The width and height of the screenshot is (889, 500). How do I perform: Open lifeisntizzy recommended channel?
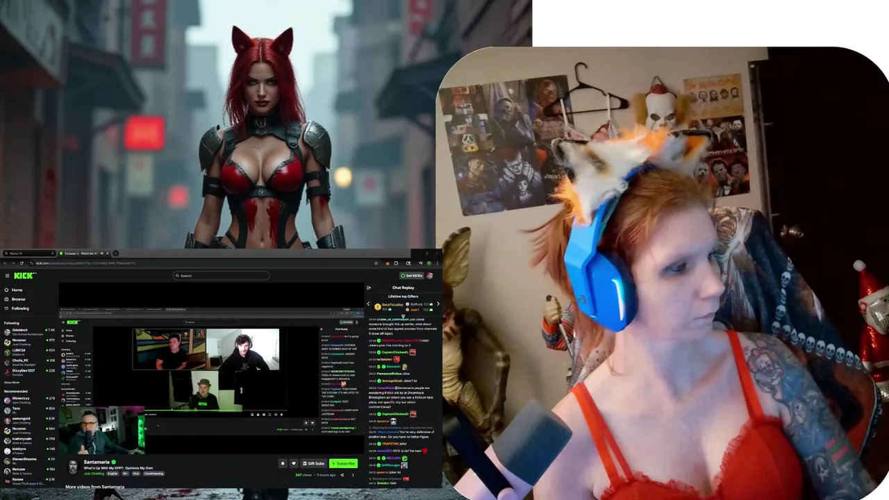click(29, 400)
